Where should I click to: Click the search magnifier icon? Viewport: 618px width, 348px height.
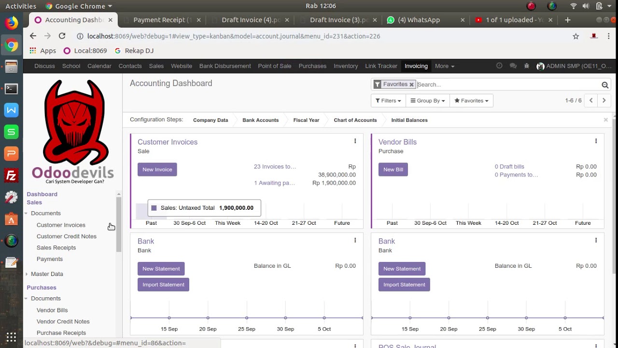(x=605, y=85)
